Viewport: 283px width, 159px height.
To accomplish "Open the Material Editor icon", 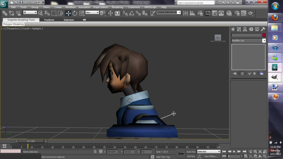I will 229,13.
